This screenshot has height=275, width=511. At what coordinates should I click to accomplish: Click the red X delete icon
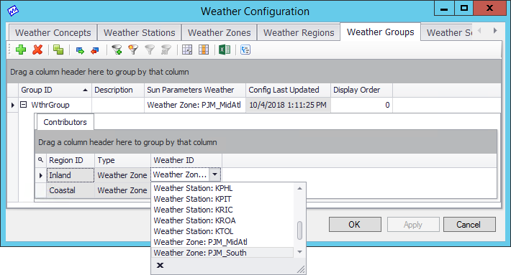[x=37, y=50]
